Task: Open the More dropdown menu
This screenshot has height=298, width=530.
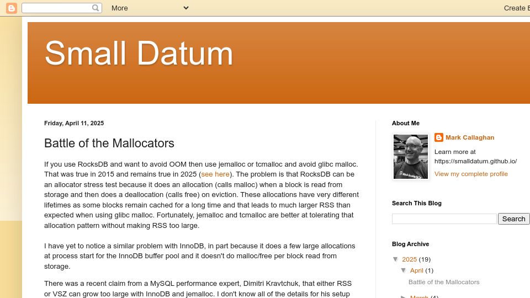Action: [150, 8]
